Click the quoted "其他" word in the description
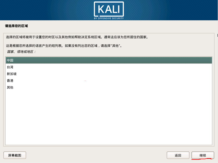The image size is (218, 163). (115, 46)
